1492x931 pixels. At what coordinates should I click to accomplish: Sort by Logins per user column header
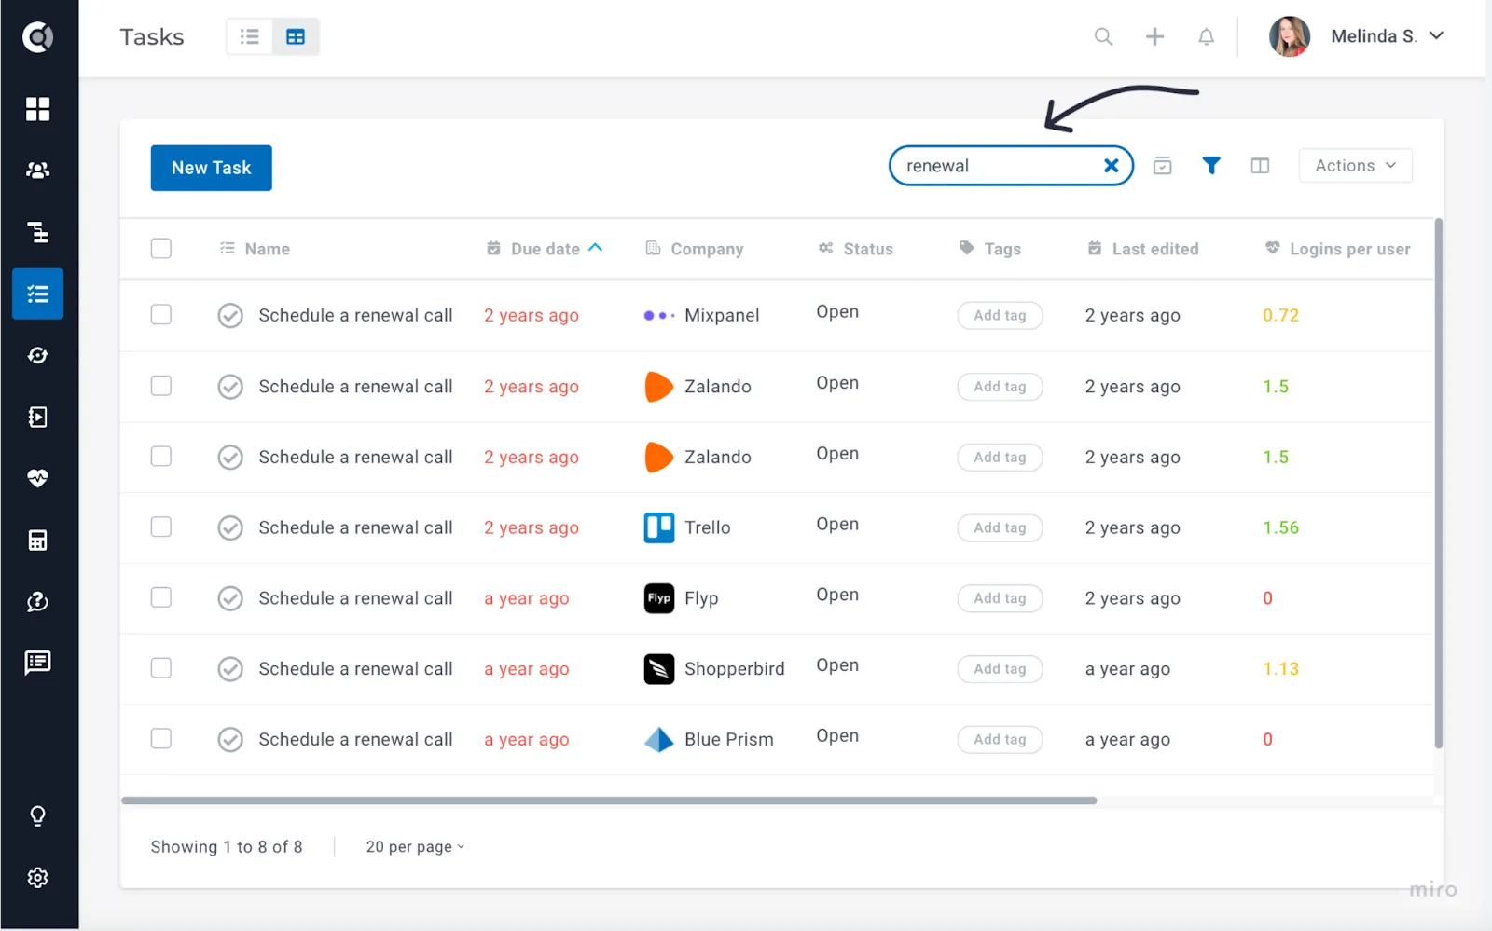pos(1337,249)
